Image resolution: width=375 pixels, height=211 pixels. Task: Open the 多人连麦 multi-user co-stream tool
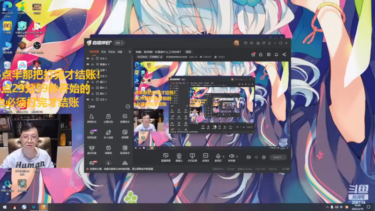coord(108,134)
